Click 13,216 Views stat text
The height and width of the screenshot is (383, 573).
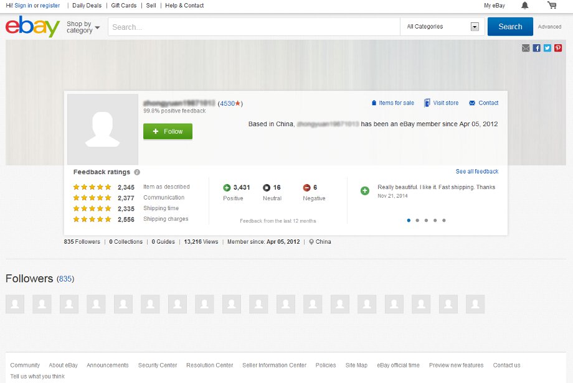pyautogui.click(x=201, y=242)
